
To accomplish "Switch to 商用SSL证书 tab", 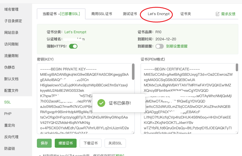I will pos(102,14).
